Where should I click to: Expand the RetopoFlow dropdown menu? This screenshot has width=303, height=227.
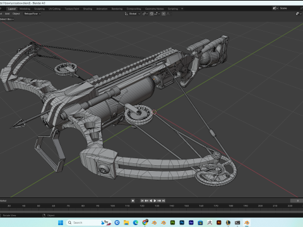(x=32, y=14)
